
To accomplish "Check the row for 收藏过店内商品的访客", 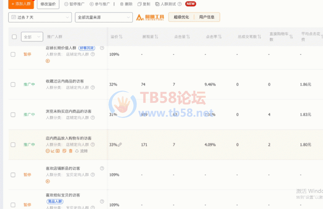I will (x=13, y=84).
